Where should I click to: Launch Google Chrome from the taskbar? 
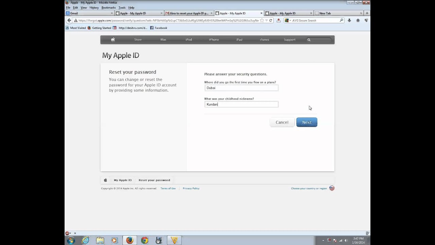click(x=144, y=241)
